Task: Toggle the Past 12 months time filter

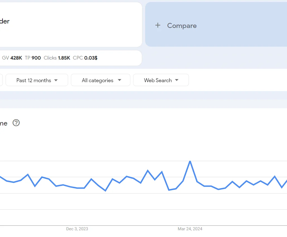Action: (x=36, y=80)
